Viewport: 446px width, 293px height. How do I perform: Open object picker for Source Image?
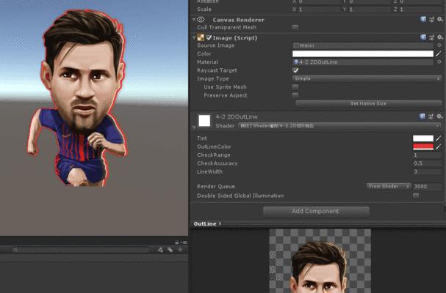tap(439, 45)
